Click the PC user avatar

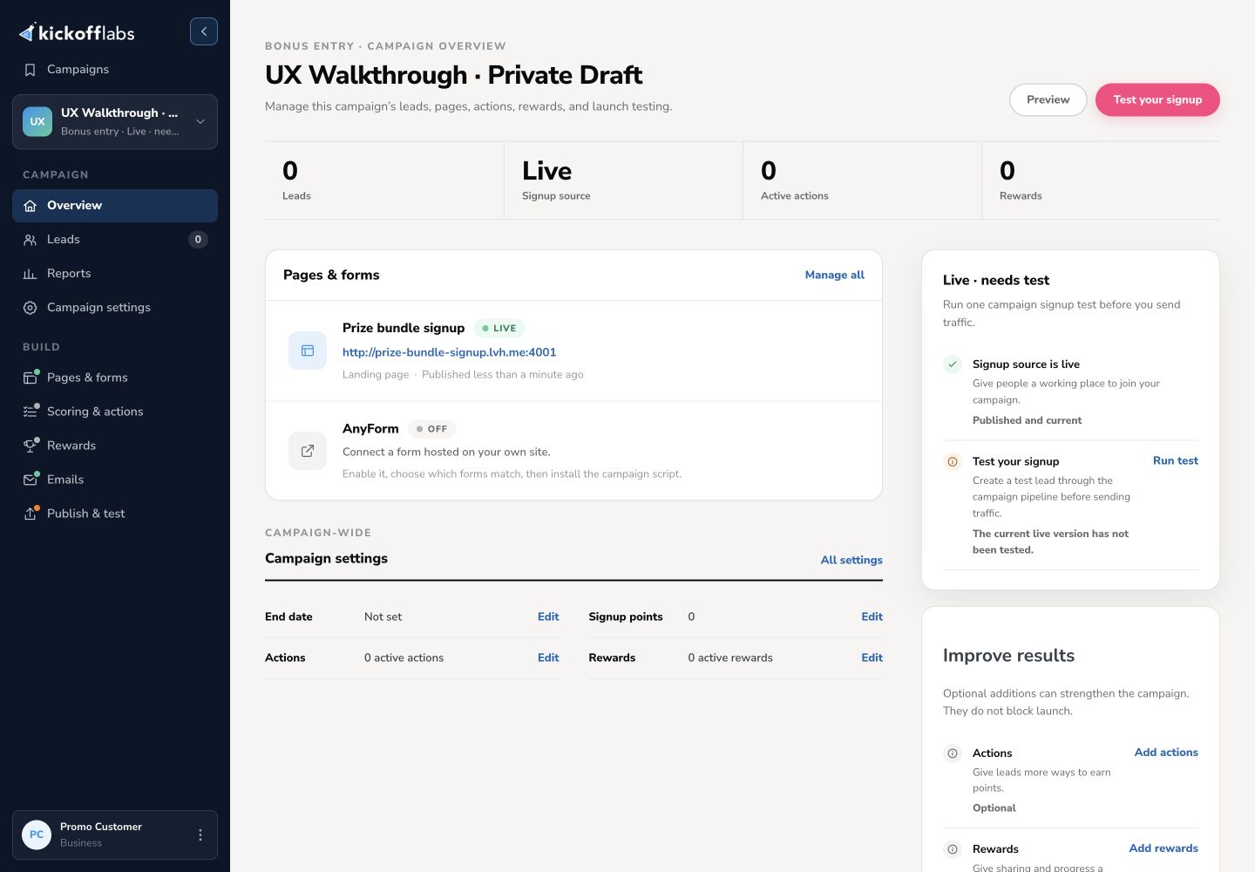37,835
